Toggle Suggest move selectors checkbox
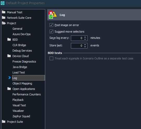The width and height of the screenshot is (141, 129). (x=51, y=32)
